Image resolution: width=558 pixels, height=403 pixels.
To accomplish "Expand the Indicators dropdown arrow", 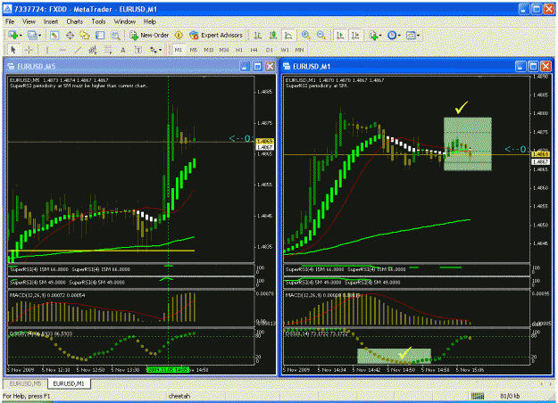I will tap(380, 35).
